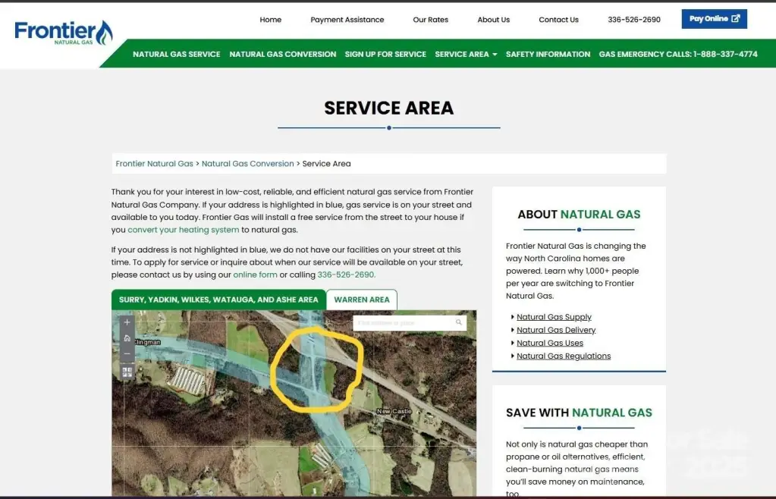The width and height of the screenshot is (776, 499).
Task: Click Sign Up For Service
Action: click(385, 55)
